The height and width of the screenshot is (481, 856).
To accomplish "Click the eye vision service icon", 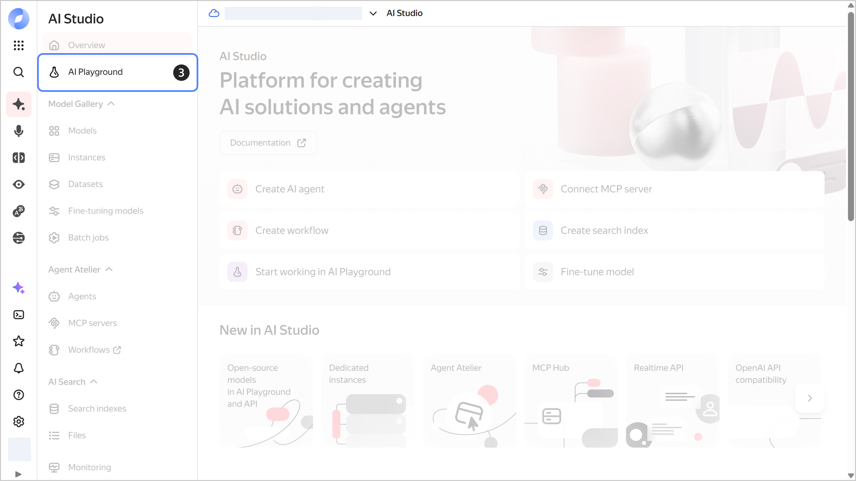I will 19,184.
